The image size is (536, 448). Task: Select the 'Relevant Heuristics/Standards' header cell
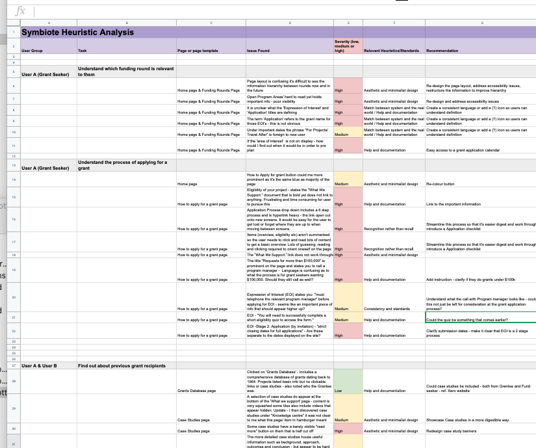pos(394,46)
